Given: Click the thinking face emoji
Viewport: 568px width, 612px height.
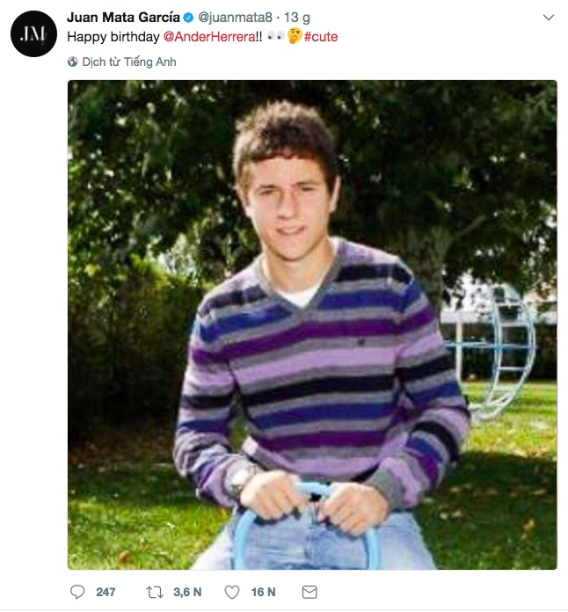Looking at the screenshot, I should 295,36.
